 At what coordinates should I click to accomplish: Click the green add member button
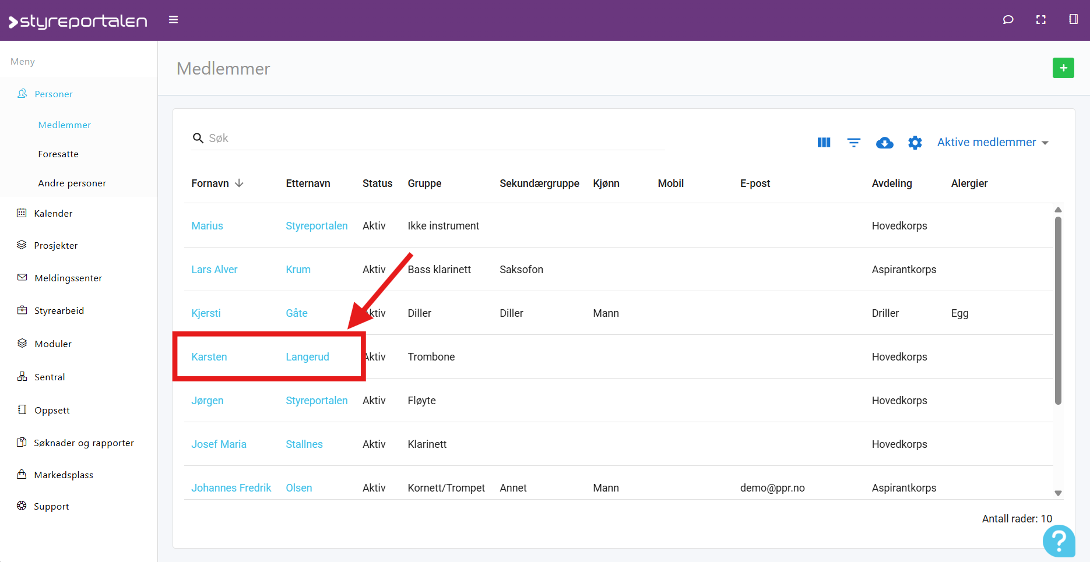(1063, 68)
